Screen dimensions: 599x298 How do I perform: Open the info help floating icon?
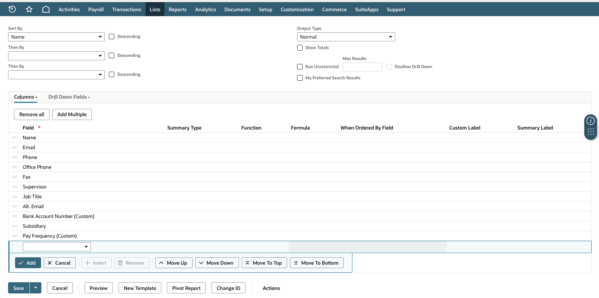pos(591,121)
